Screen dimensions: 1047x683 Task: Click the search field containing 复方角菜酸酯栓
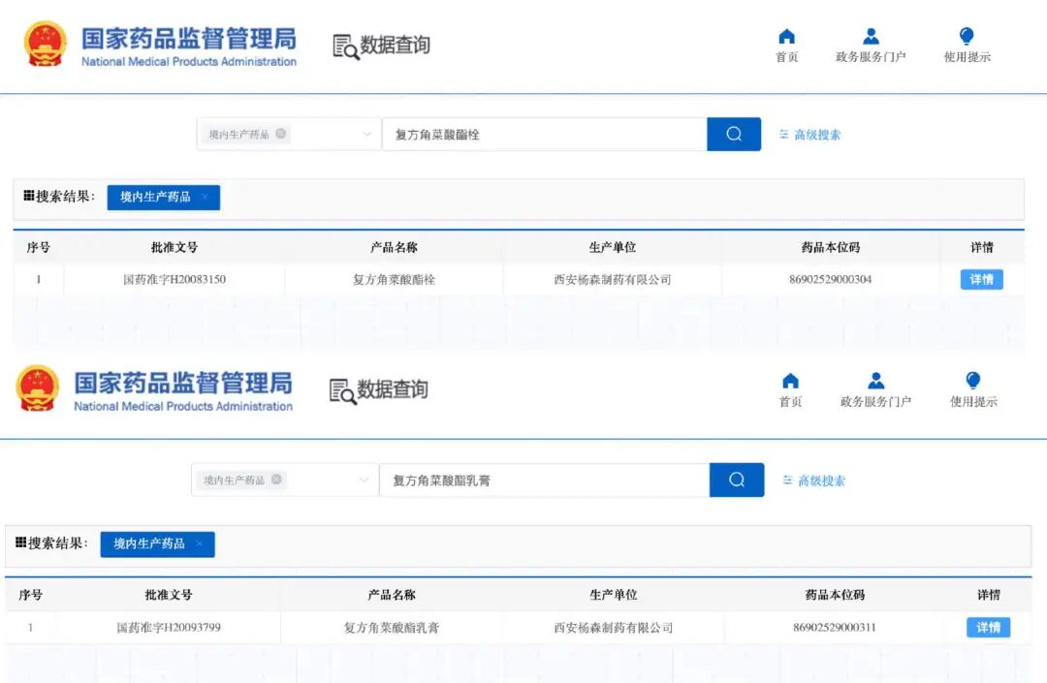pos(543,135)
